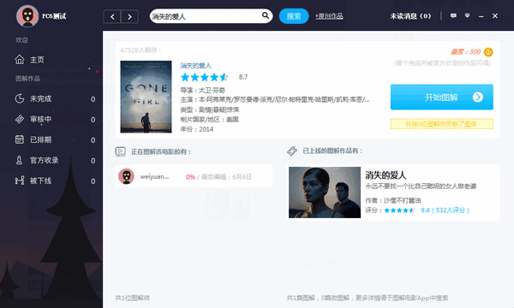This screenshot has width=514, height=308.
Task: Click the 9.4 (532人评分) rating text
Action: click(445, 210)
